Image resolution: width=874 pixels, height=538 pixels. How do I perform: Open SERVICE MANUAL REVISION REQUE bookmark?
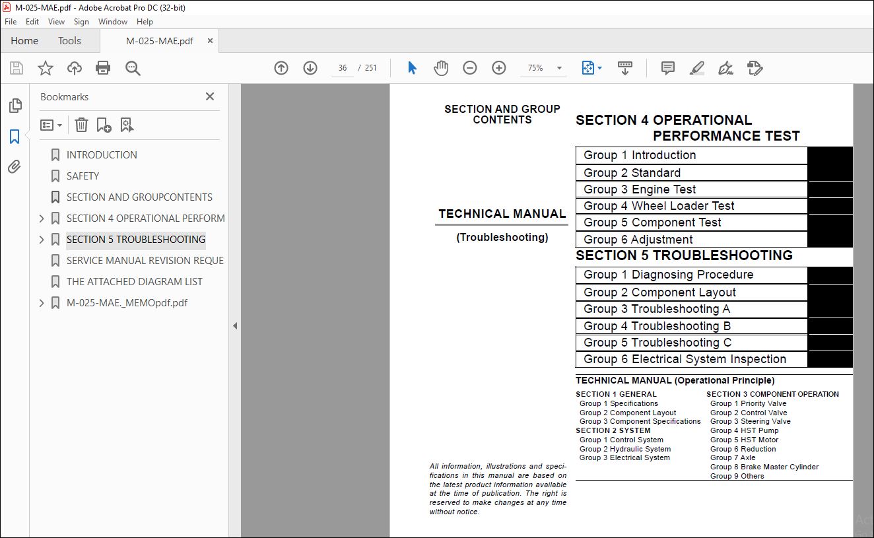pyautogui.click(x=145, y=261)
